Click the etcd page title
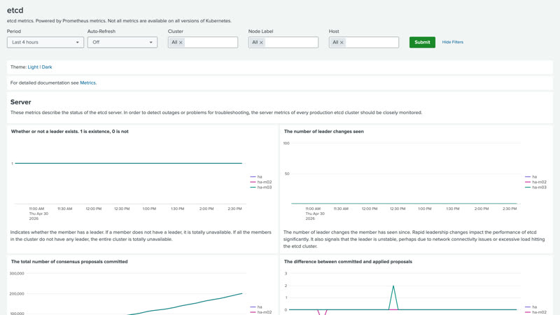Viewport: 560px width, 315px height. click(15, 10)
